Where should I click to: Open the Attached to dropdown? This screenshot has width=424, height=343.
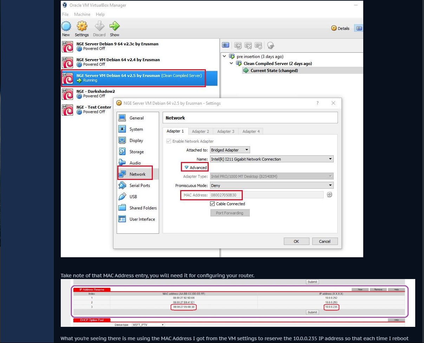[x=230, y=150]
